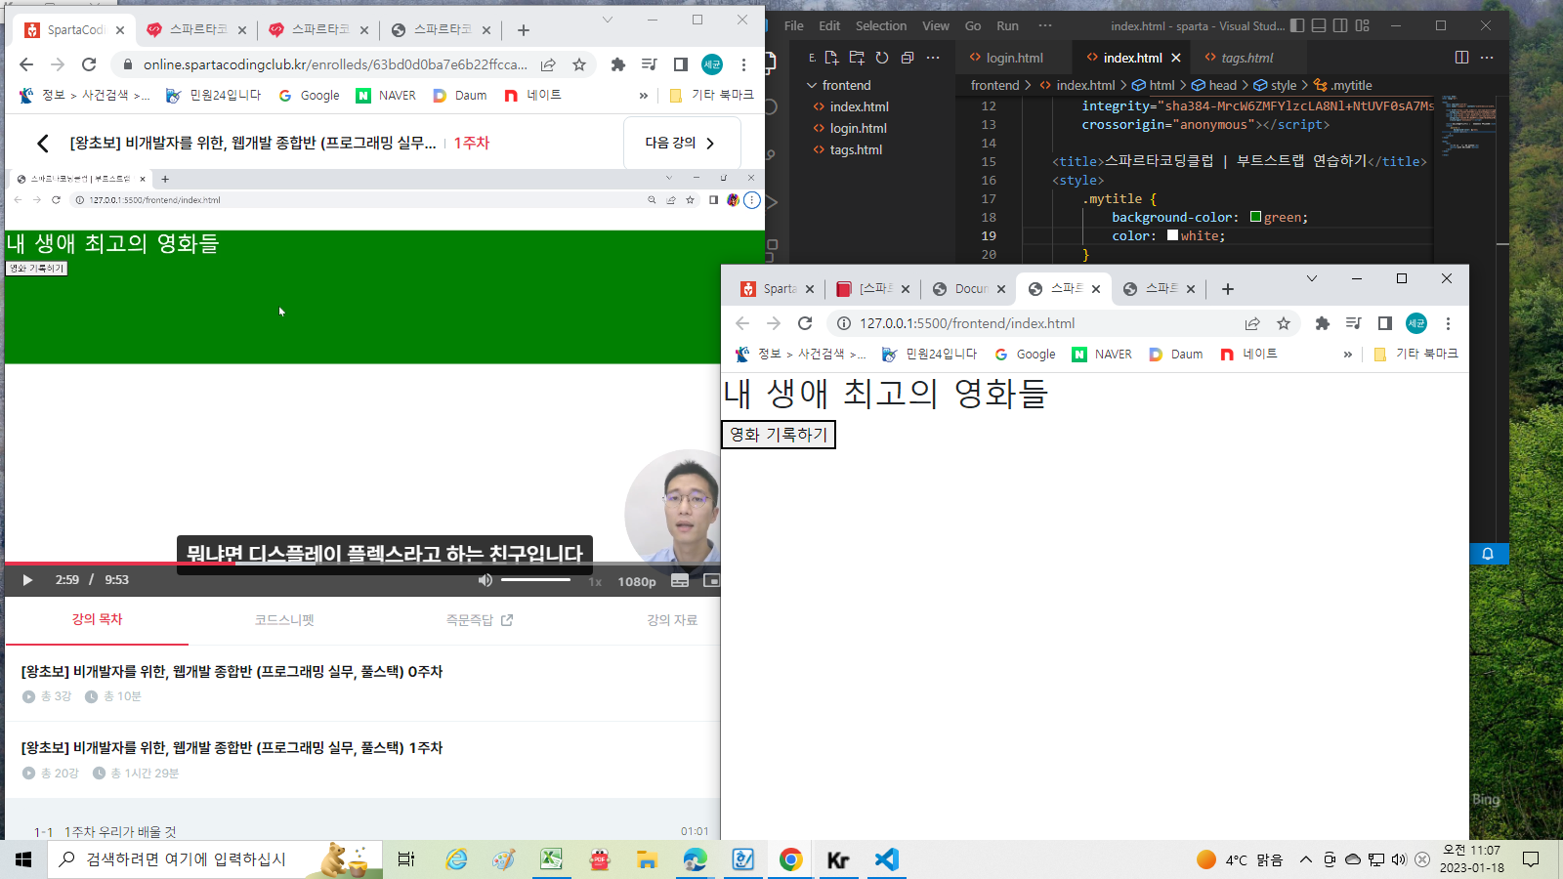Toggle the primary sidebar layout icon in VS Code
Image resolution: width=1563 pixels, height=879 pixels.
[1297, 25]
